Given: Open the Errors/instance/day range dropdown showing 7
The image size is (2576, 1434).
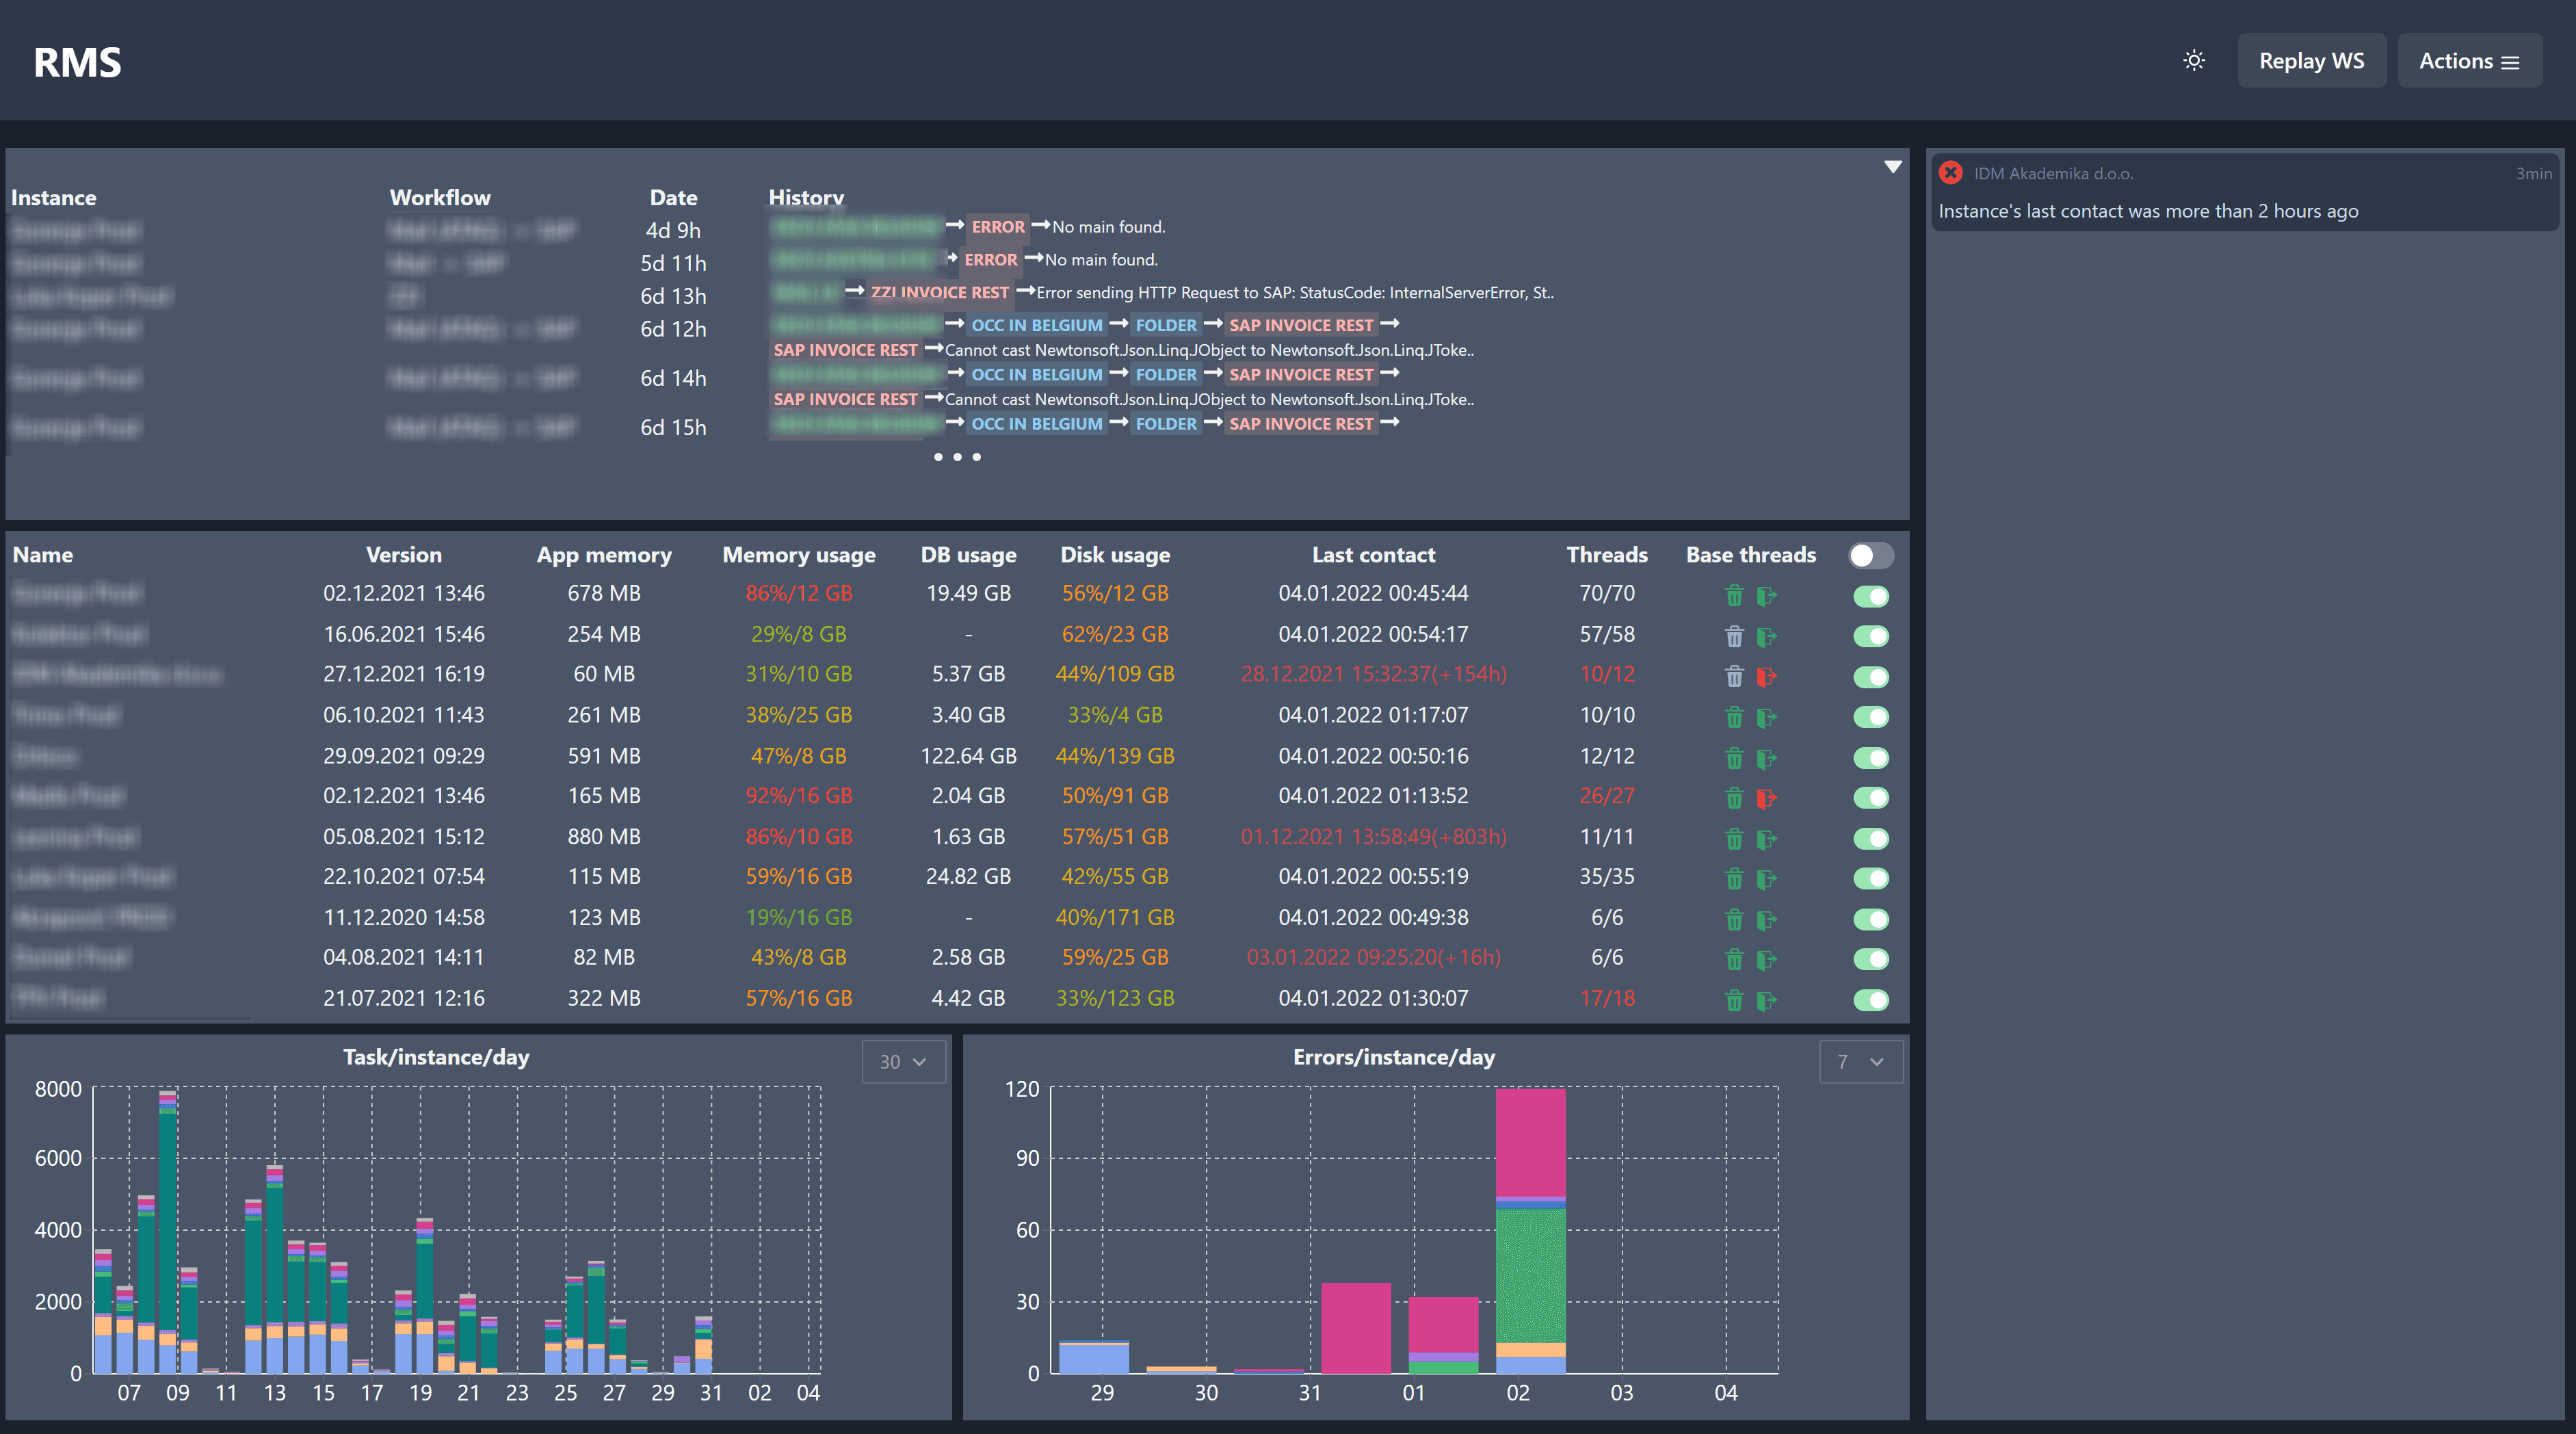Looking at the screenshot, I should (x=1859, y=1062).
